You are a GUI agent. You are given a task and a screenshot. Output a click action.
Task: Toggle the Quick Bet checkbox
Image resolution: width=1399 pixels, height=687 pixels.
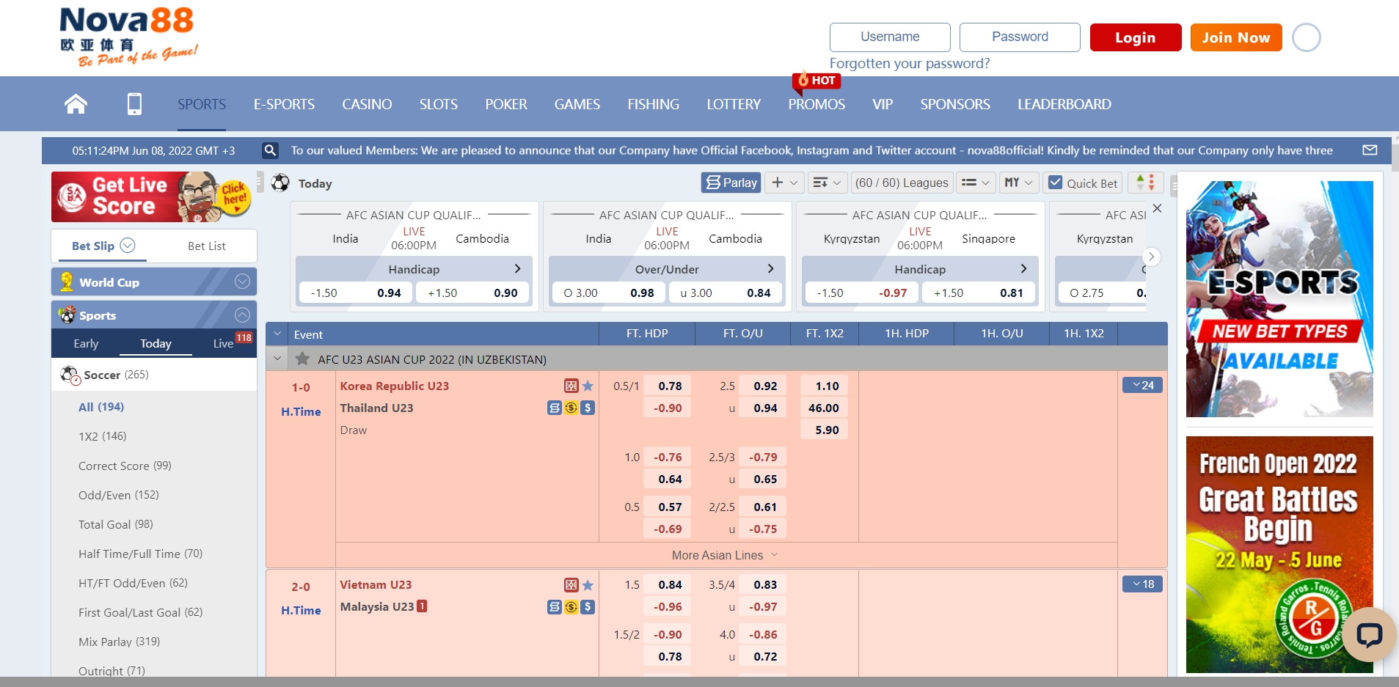[x=1056, y=183]
